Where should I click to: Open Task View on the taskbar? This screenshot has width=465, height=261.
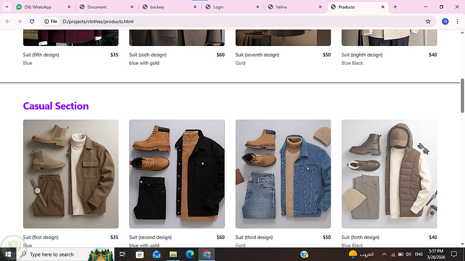pos(122,254)
